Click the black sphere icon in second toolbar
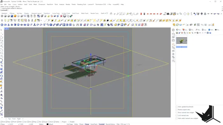 108,20
